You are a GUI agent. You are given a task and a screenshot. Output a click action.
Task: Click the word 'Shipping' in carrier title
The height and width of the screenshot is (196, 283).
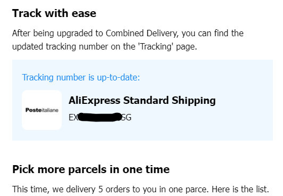tap(194, 101)
